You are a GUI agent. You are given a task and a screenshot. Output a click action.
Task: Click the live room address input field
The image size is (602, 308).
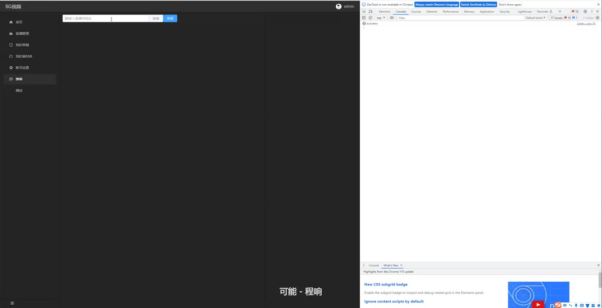click(106, 18)
